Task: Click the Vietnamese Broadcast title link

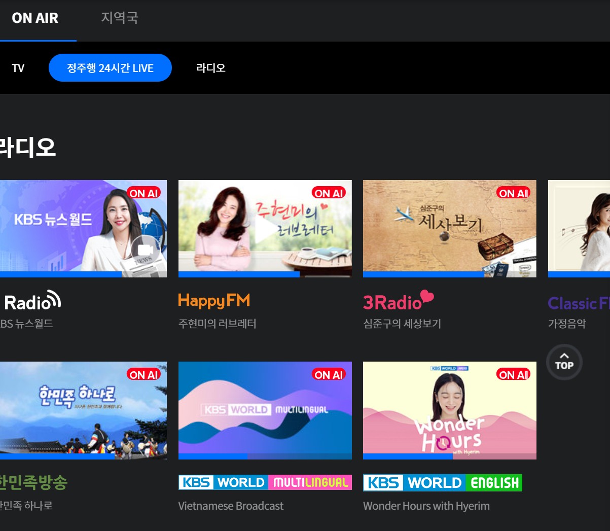Action: point(231,506)
